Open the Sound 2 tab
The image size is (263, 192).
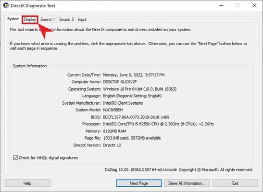[x=66, y=20]
